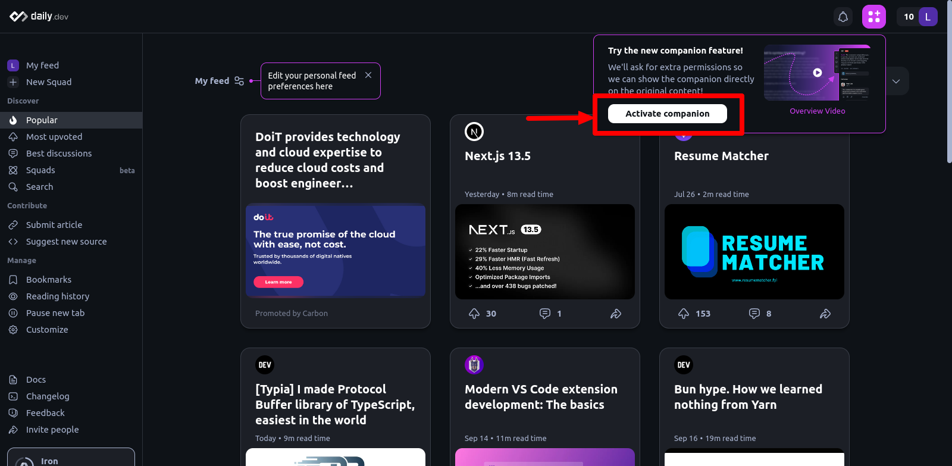Viewport: 952px width, 466px height.
Task: Open Typia Protocol Buffer article title
Action: click(335, 405)
